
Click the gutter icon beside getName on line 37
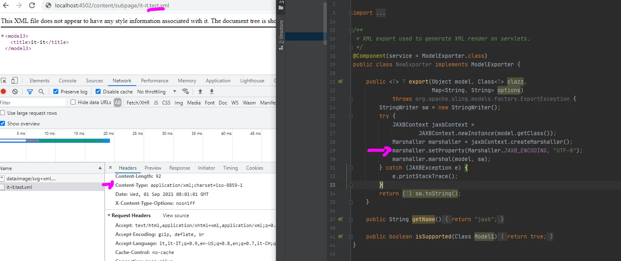pyautogui.click(x=340, y=220)
